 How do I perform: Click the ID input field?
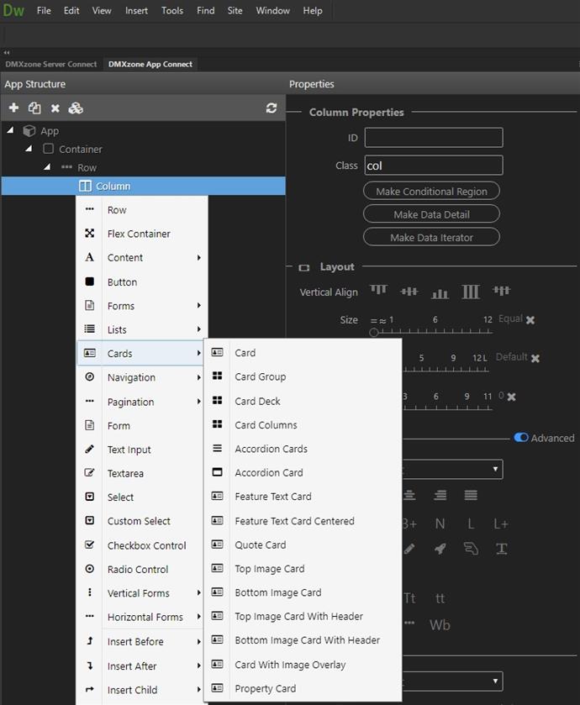pos(434,137)
